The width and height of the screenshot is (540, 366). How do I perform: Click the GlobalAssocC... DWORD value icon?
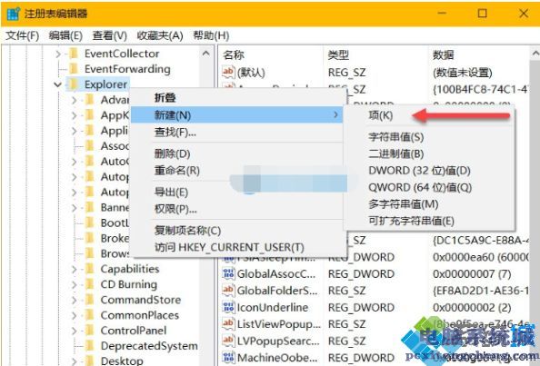228,273
